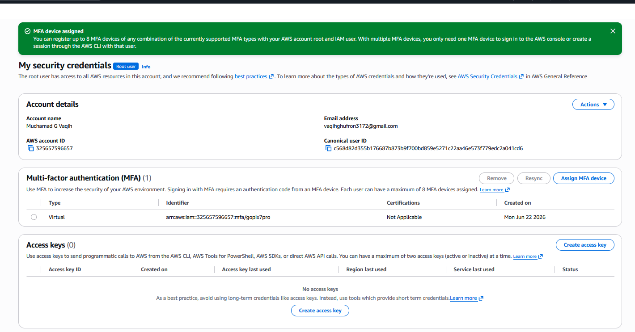Click the account ID 325657596657
635x332 pixels.
(54, 148)
